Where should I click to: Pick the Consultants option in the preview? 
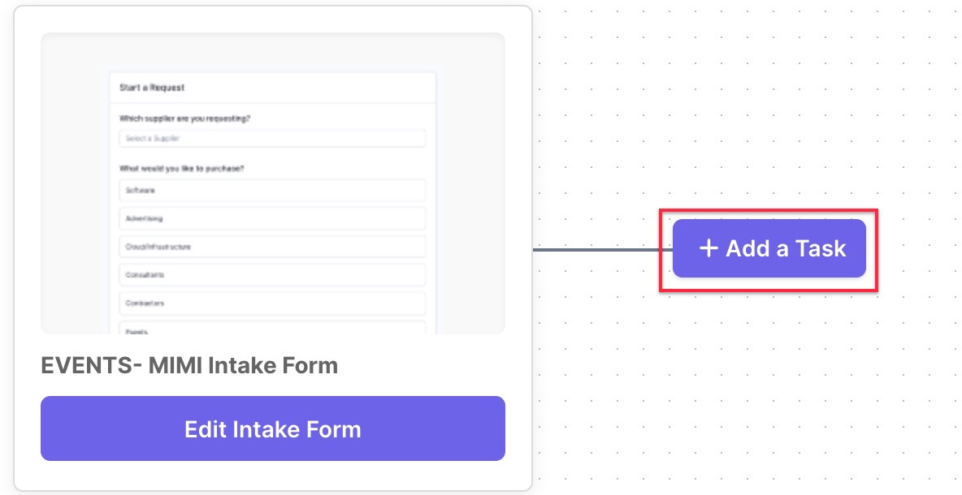[x=272, y=275]
